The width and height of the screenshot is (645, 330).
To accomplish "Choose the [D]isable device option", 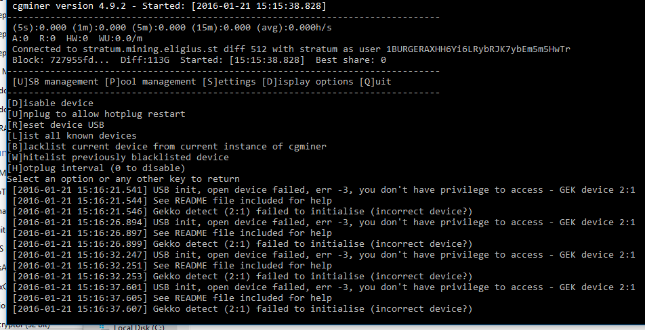I will tap(50, 103).
